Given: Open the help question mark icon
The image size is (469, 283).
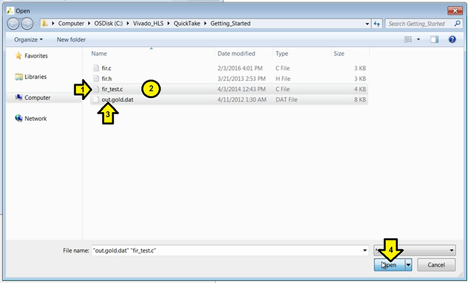Looking at the screenshot, I should click(453, 39).
